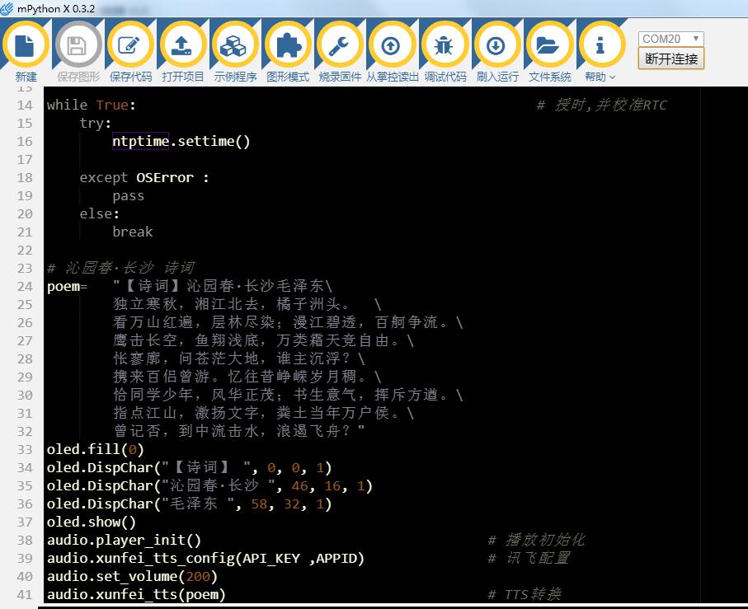The height and width of the screenshot is (609, 748).
Task: Click the audio.xunfei_tts(poem) line
Action: (136, 594)
